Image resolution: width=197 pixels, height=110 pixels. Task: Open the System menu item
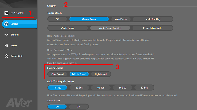point(14,35)
